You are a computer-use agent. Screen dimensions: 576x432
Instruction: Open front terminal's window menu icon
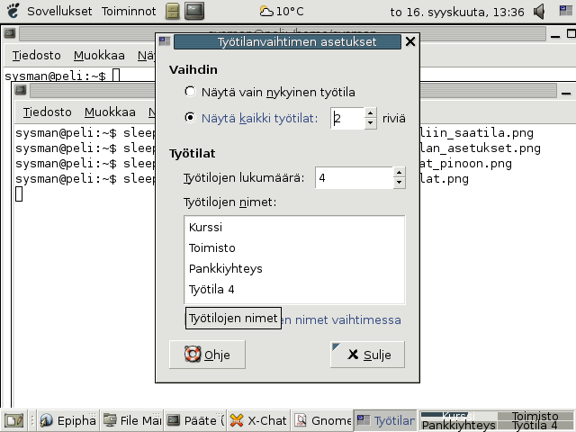21,90
